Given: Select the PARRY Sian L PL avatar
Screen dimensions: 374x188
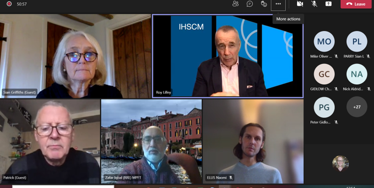Looking at the screenshot, I should (x=357, y=42).
